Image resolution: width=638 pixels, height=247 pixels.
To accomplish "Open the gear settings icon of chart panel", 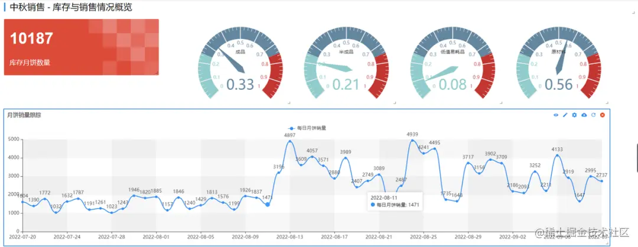I will 574,115.
